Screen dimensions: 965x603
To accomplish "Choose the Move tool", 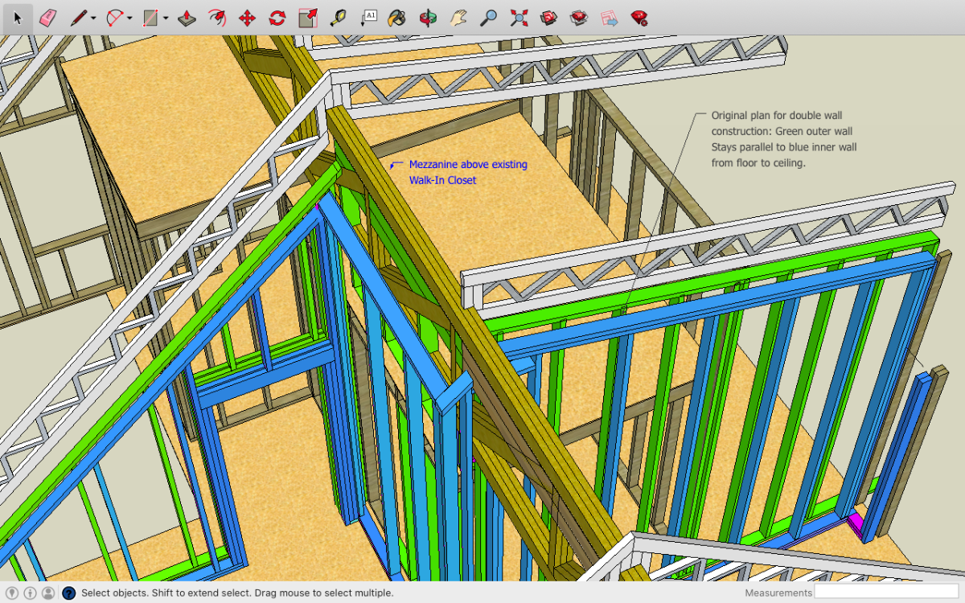I will (x=247, y=18).
